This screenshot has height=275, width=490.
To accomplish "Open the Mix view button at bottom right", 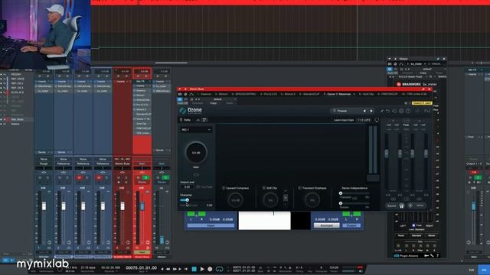I will [x=485, y=270].
